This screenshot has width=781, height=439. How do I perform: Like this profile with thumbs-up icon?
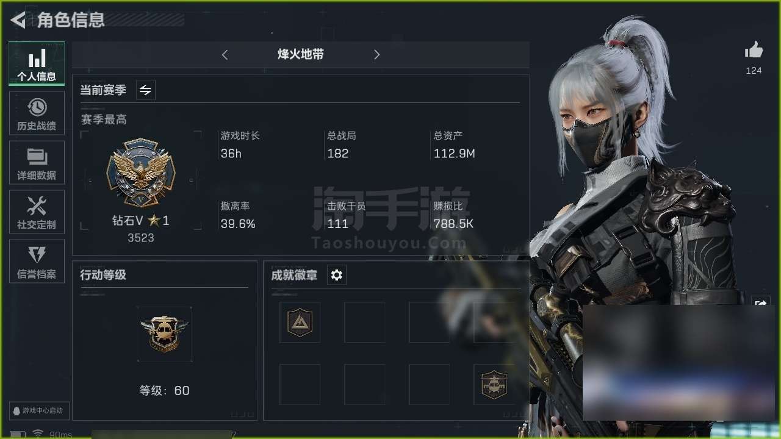(754, 51)
